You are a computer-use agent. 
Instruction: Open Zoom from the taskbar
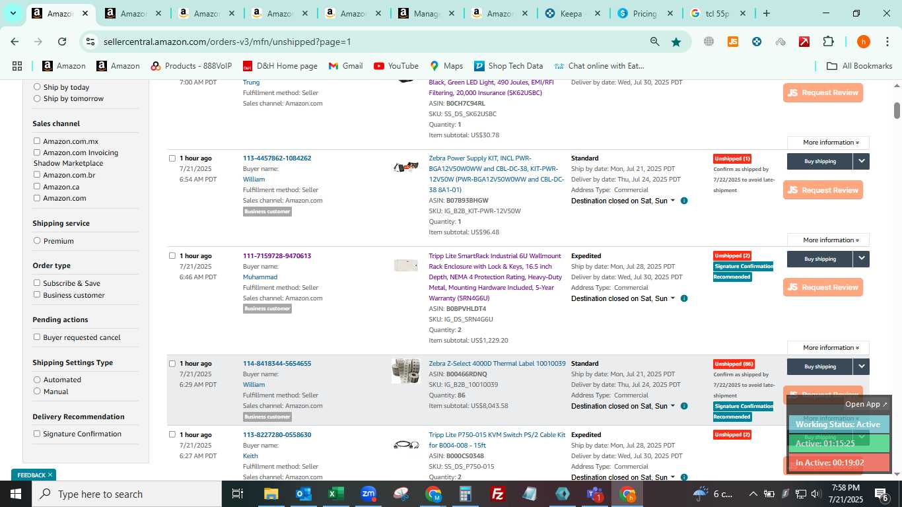[368, 494]
